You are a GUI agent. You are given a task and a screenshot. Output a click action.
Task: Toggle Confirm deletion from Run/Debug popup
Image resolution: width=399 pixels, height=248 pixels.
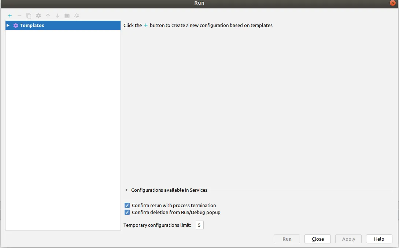(x=127, y=212)
